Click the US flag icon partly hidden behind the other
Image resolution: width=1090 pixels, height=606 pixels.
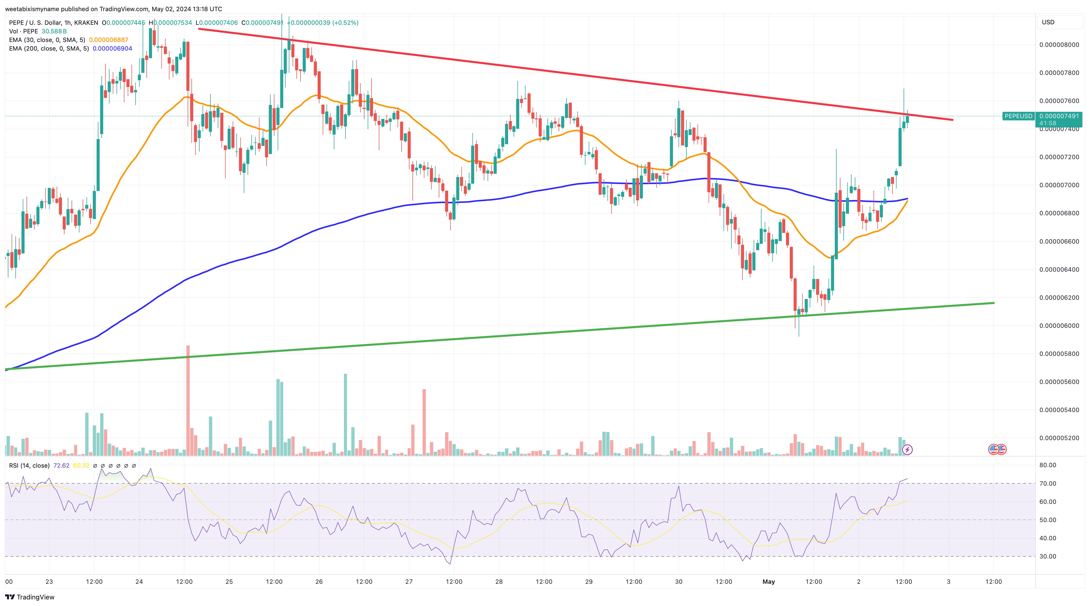1003,449
